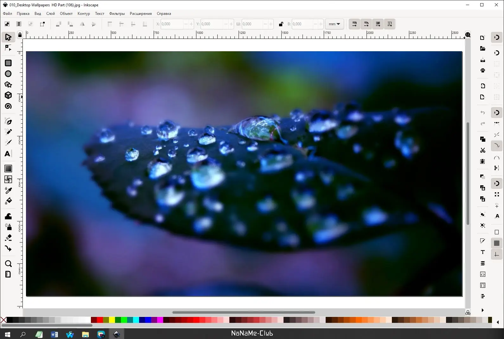Open Microsoft Word from the taskbar
This screenshot has width=504, height=339.
[54, 334]
